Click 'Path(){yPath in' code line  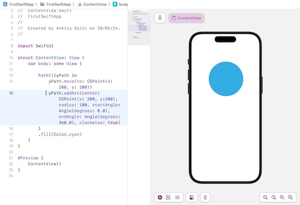[x=57, y=75]
